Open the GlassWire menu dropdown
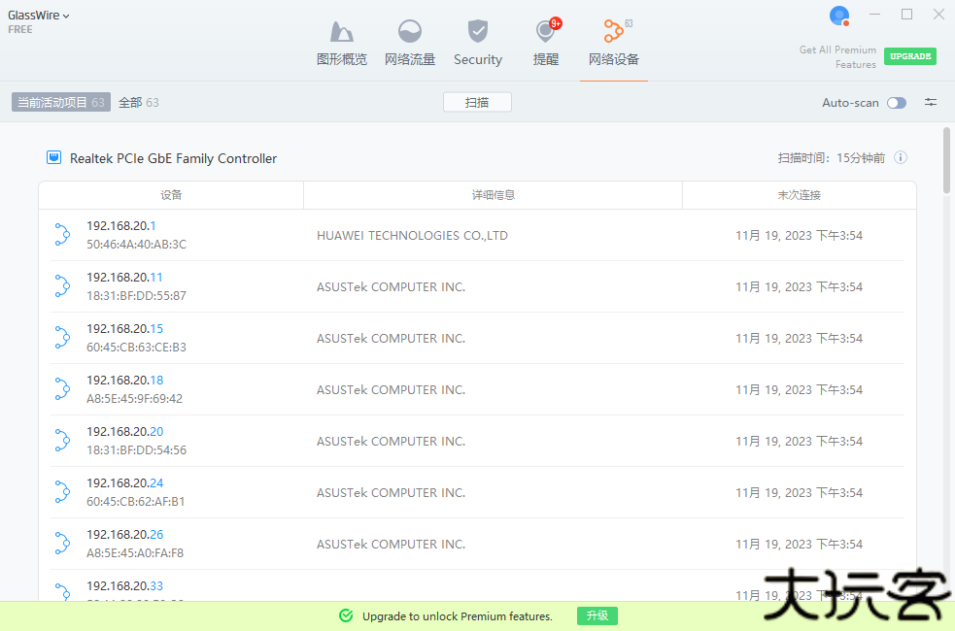 pos(38,16)
